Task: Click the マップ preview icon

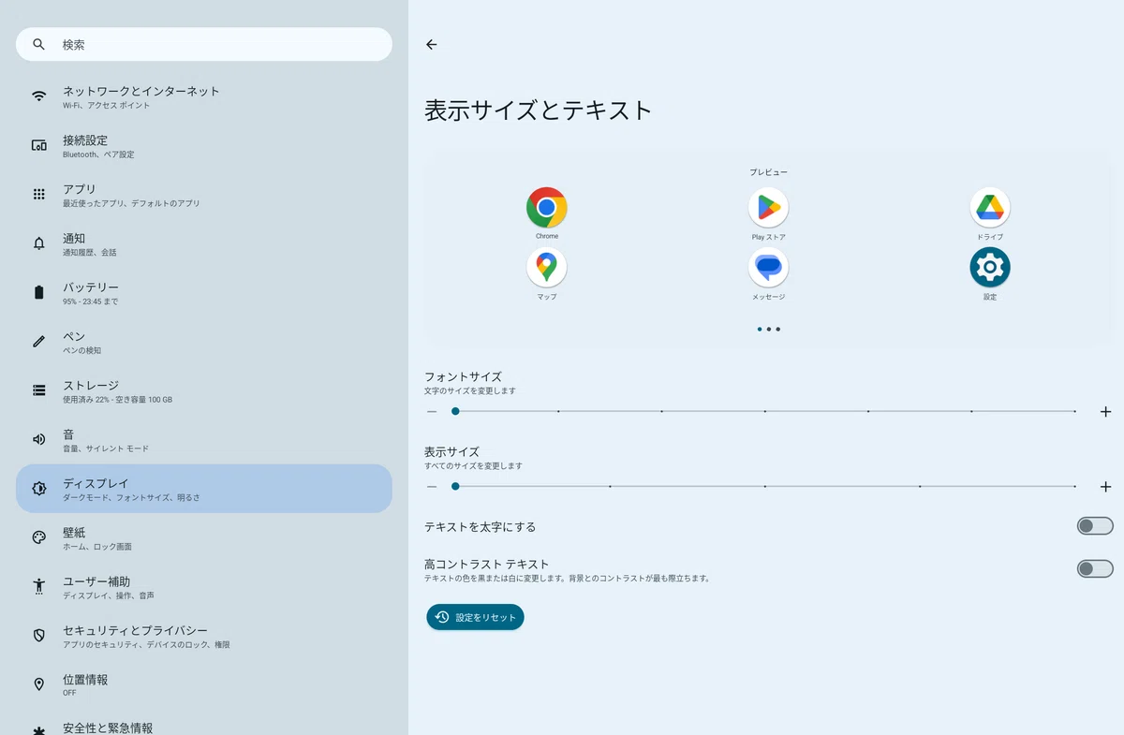Action: coord(547,268)
